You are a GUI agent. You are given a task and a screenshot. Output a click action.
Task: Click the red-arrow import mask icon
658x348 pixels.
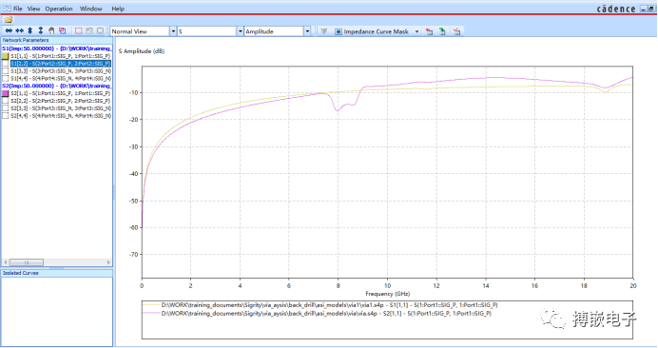(429, 31)
